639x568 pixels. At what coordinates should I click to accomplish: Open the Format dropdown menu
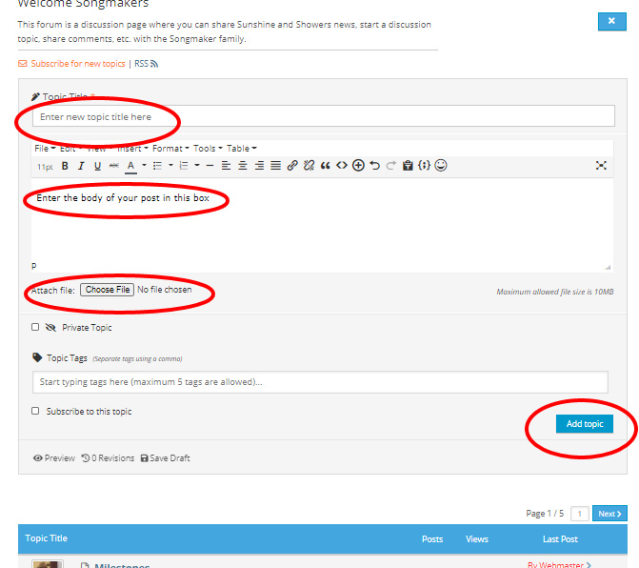170,149
